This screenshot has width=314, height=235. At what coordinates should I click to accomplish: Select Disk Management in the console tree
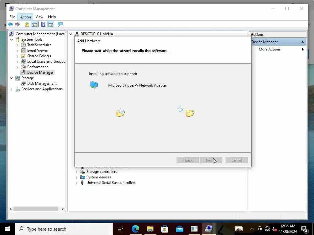(x=42, y=84)
